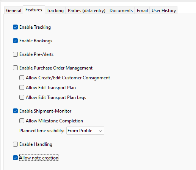Viewport: 196px width, 170px height.
Task: Open the Tracking tab
Action: (x=55, y=11)
